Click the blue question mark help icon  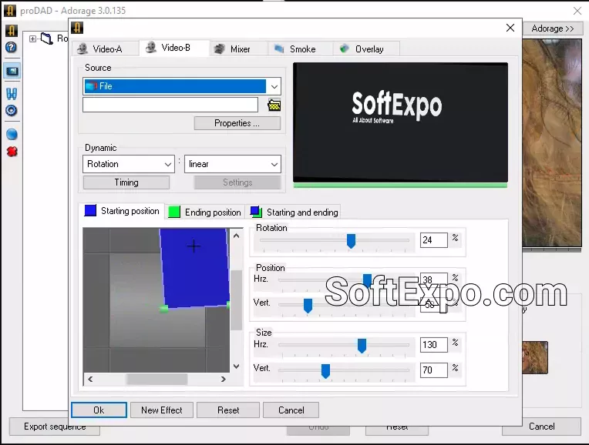pyautogui.click(x=12, y=48)
